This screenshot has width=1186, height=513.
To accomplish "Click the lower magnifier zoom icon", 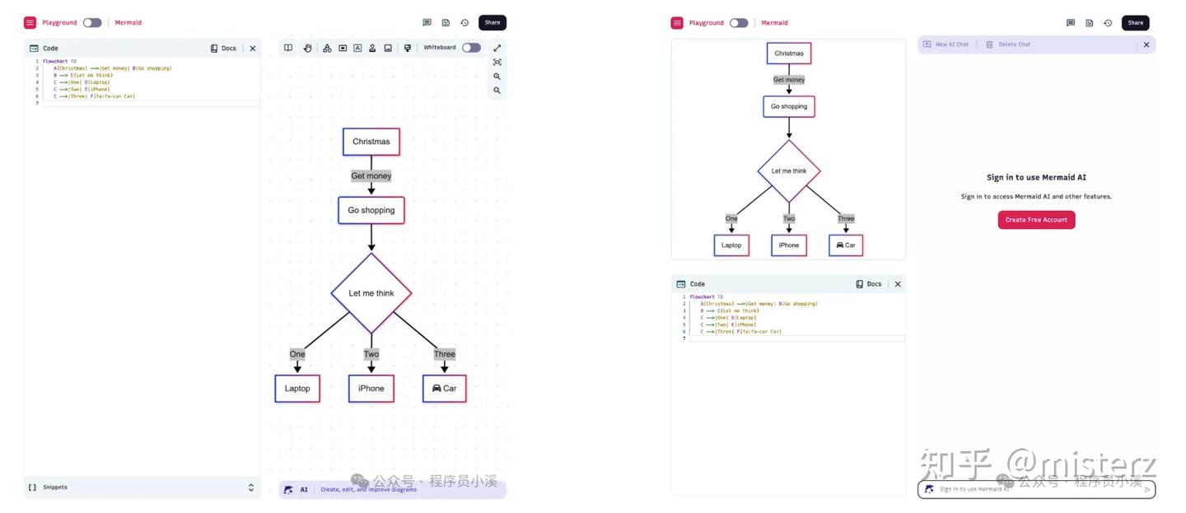I will [497, 91].
